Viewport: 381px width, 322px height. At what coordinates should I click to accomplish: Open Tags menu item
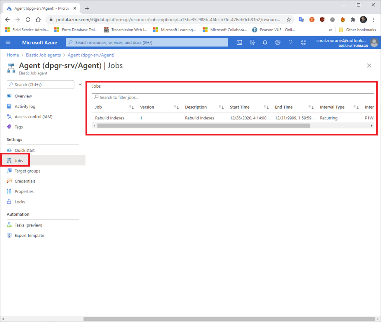pyautogui.click(x=19, y=127)
